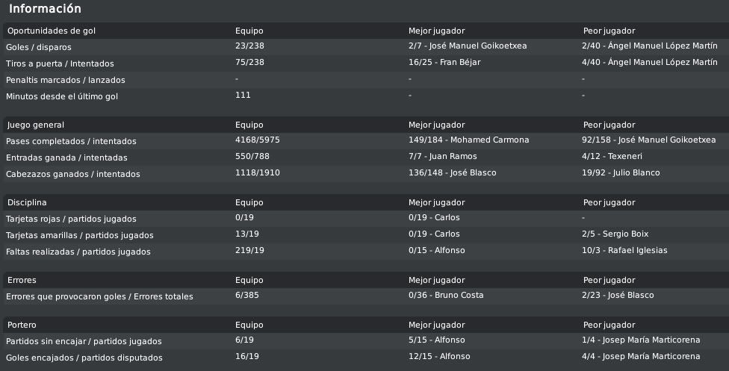Select the Portero section header
This screenshot has width=729, height=371.
click(22, 325)
